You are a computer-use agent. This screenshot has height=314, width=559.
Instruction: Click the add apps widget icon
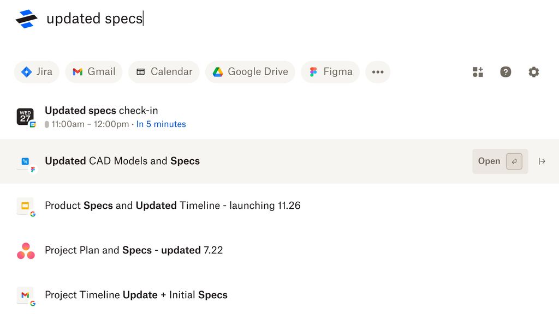[478, 71]
